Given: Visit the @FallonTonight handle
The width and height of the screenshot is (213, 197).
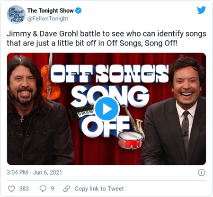Looking at the screenshot, I should [48, 18].
